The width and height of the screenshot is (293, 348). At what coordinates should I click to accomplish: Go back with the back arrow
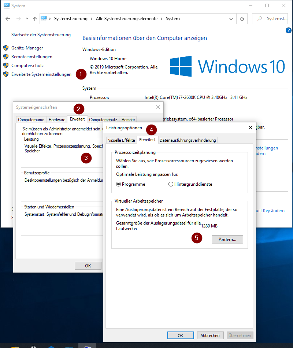tap(8, 19)
